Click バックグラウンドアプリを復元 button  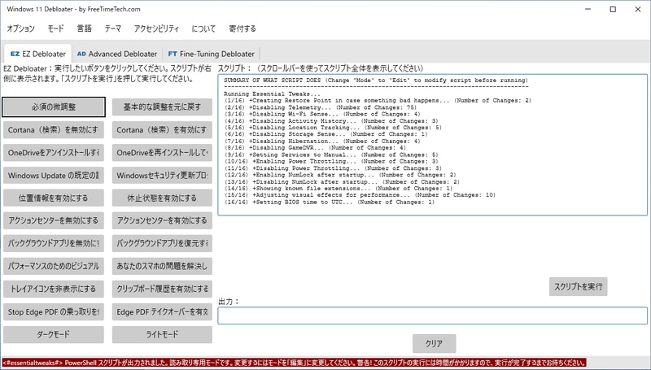(x=162, y=243)
